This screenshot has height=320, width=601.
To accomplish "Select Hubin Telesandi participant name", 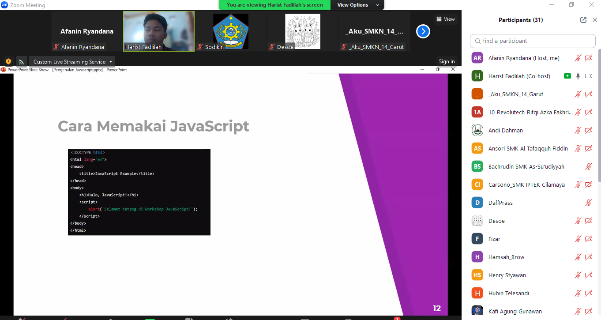I will [x=509, y=293].
